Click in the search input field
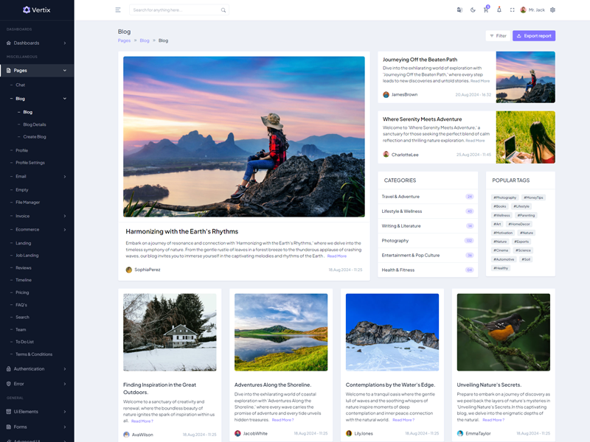 [175, 10]
